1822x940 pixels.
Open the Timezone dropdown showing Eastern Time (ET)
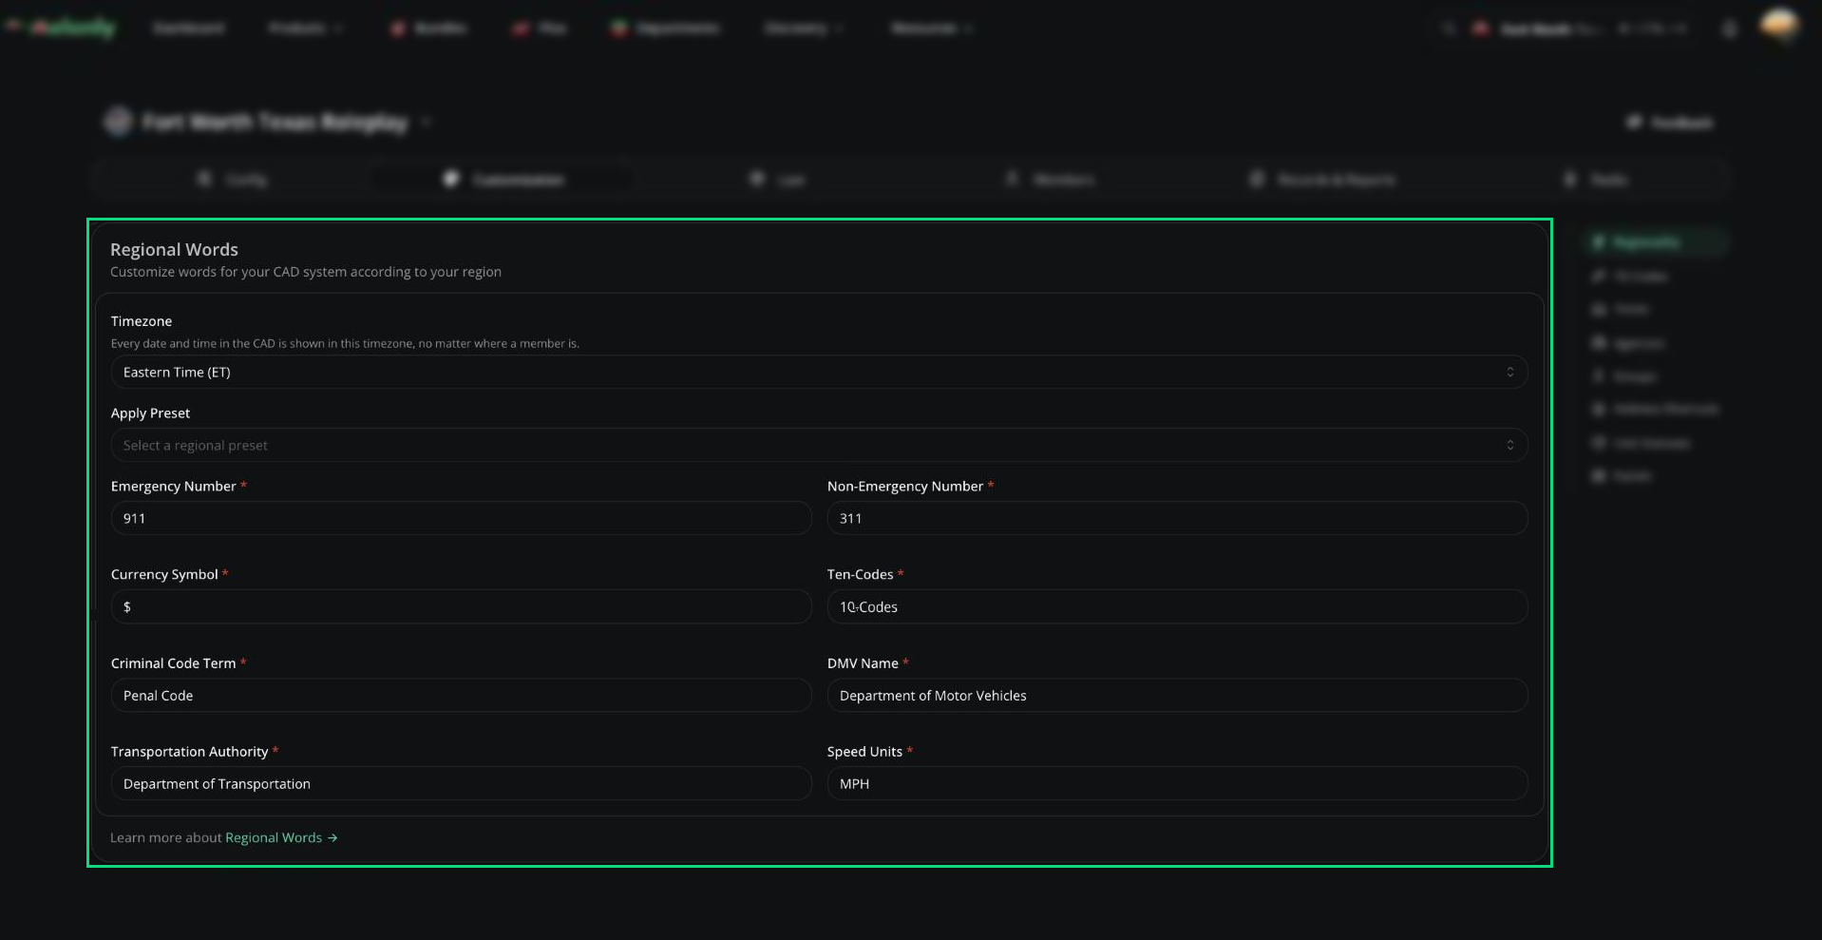pos(819,372)
